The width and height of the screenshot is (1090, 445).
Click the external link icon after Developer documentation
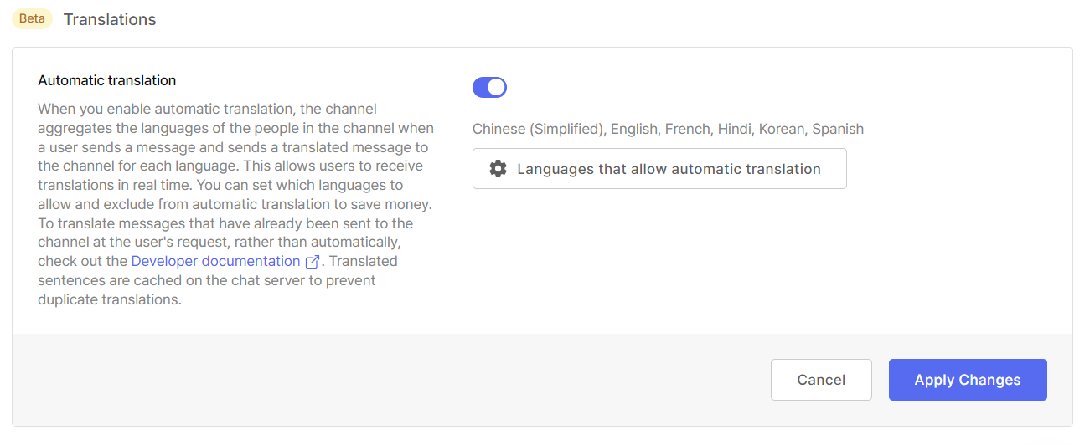click(313, 262)
